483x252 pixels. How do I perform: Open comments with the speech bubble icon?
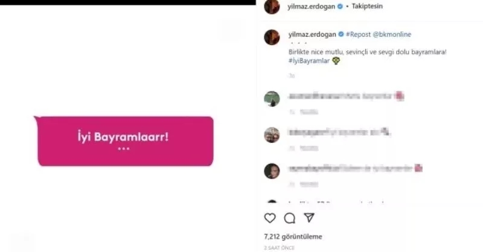290,218
